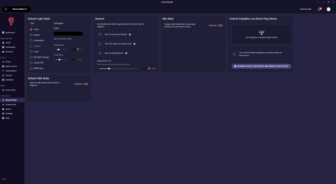336x184 pixels.
Task: Click the Lumia logo in the sidebar
Action: pos(11,21)
